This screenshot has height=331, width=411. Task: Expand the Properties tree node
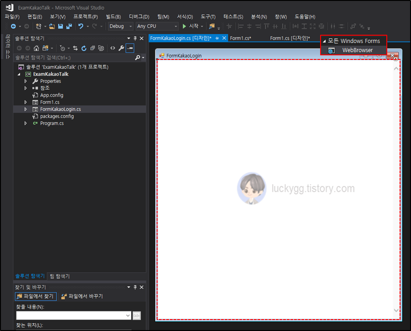click(26, 81)
